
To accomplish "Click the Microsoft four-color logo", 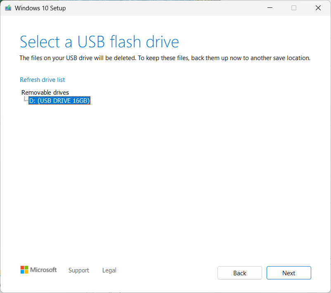I will [x=24, y=270].
